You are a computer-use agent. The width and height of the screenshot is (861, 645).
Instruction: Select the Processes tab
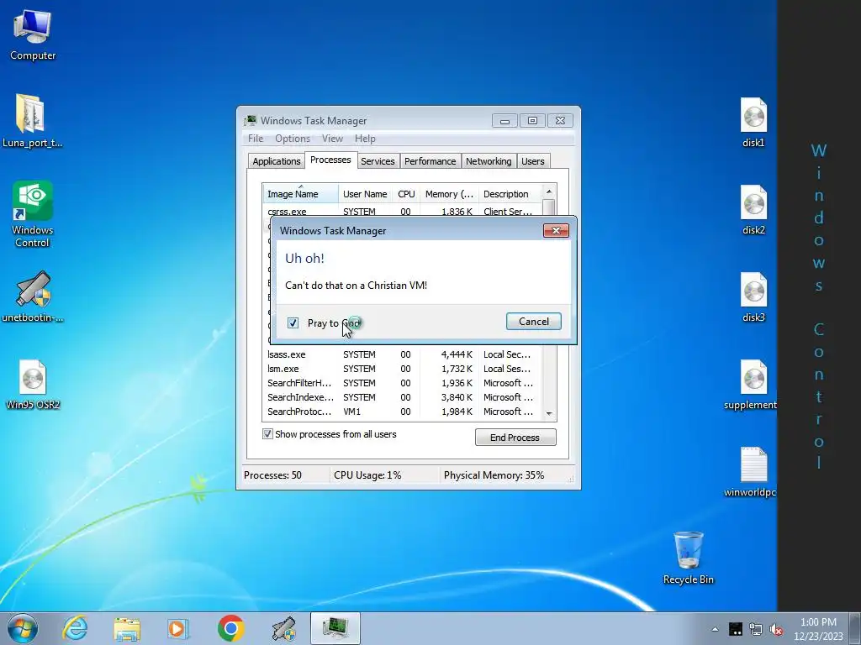(x=330, y=160)
